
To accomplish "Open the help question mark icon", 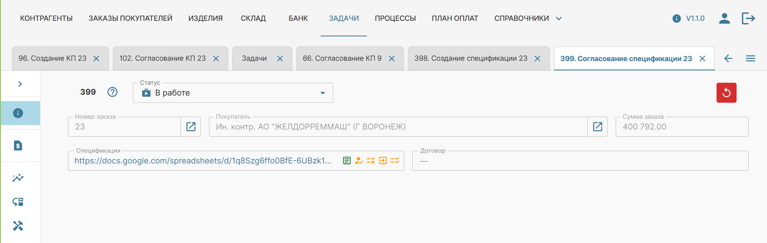I will click(x=112, y=92).
